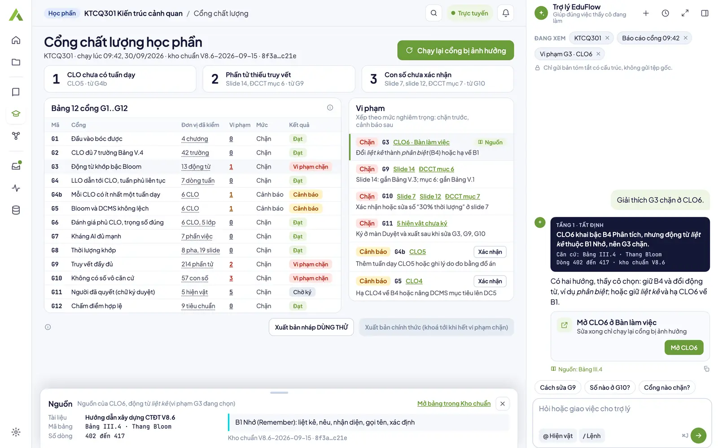Click the @Hiện vật chip in composer

(x=558, y=436)
